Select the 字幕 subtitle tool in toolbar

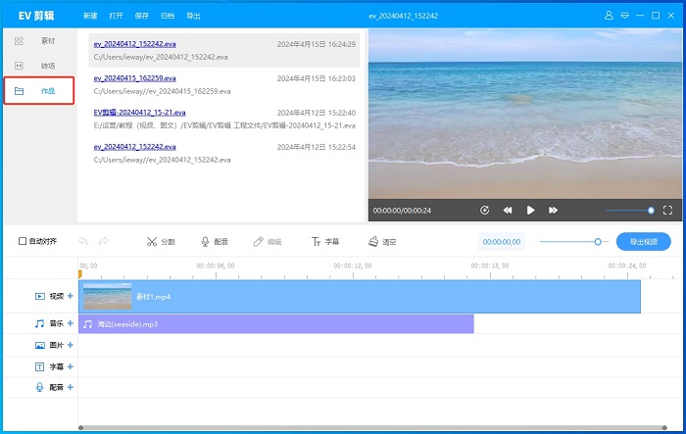click(x=324, y=241)
